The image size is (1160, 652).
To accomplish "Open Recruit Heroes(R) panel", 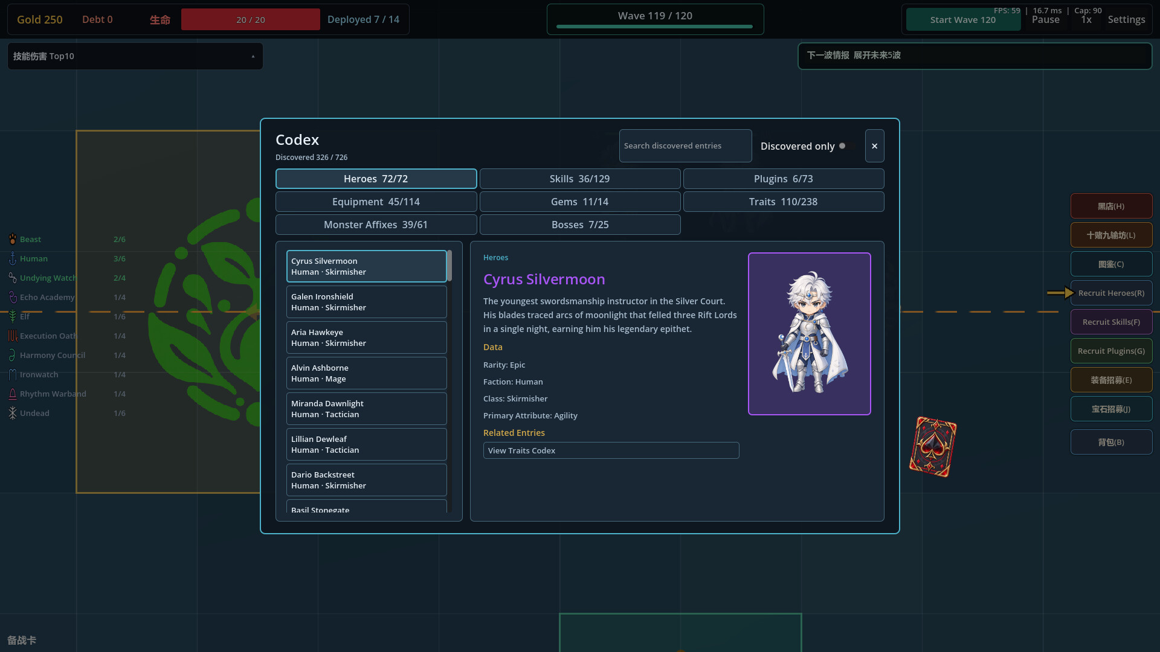I will 1111,293.
